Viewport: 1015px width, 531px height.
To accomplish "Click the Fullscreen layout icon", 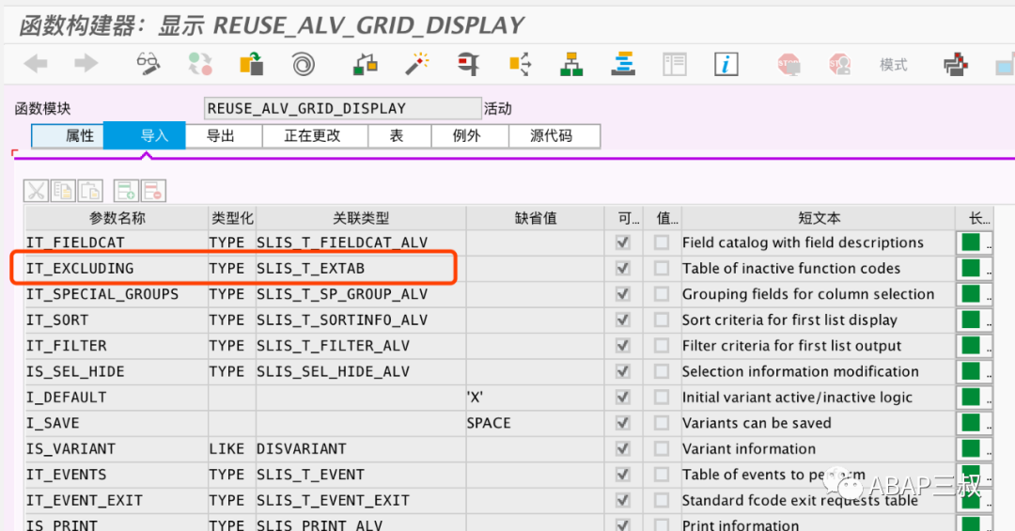I will point(675,64).
